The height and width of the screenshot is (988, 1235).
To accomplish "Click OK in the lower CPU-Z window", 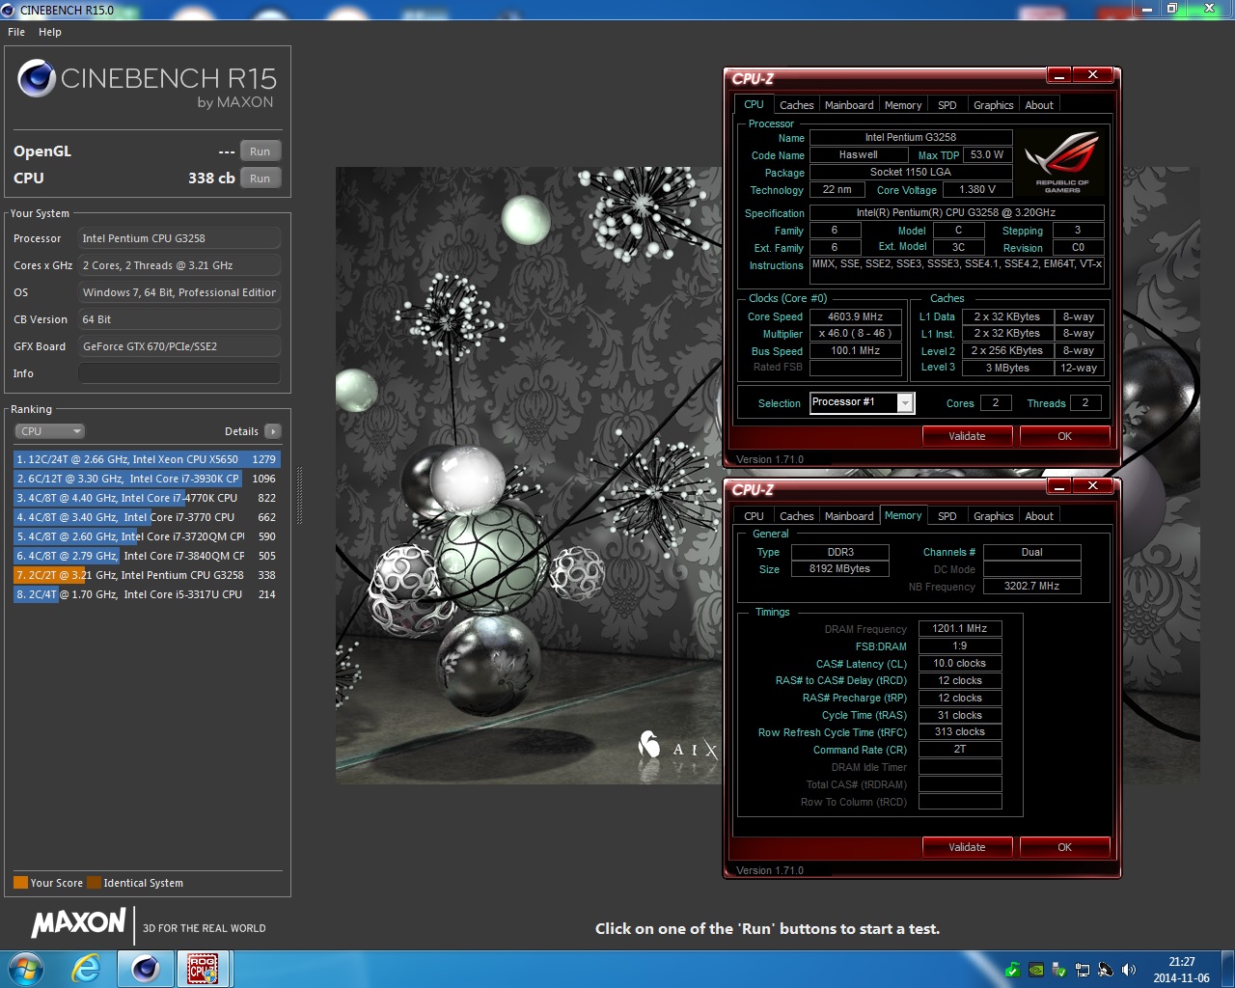I will click(x=1064, y=847).
